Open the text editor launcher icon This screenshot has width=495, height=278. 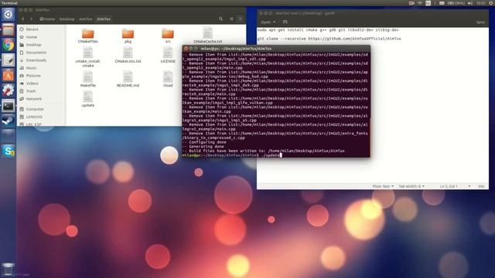[8, 60]
